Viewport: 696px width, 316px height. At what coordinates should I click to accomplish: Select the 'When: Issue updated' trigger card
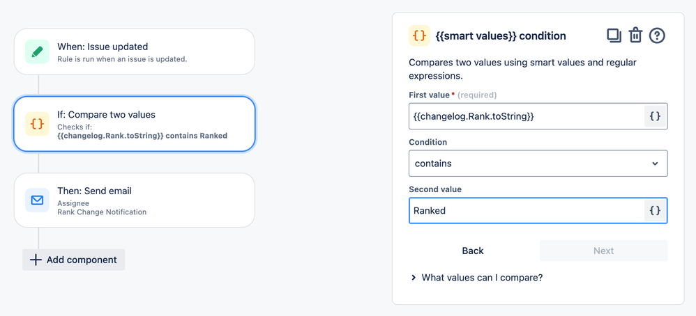click(134, 52)
